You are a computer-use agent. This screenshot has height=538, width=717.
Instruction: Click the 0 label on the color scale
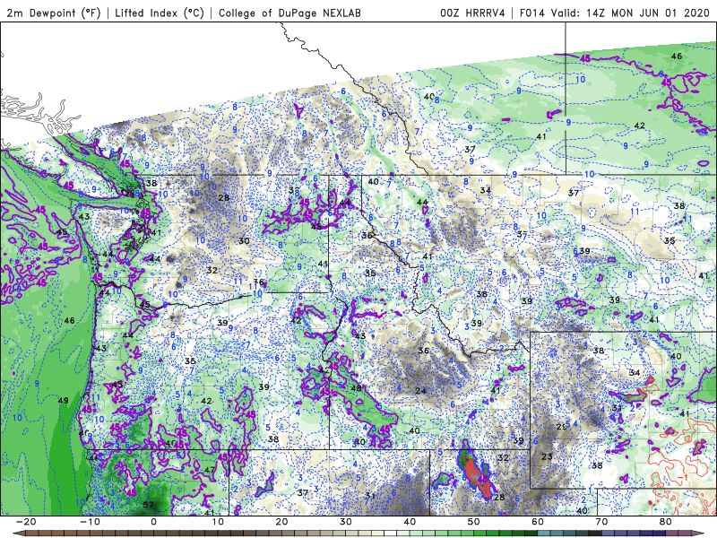click(x=153, y=522)
